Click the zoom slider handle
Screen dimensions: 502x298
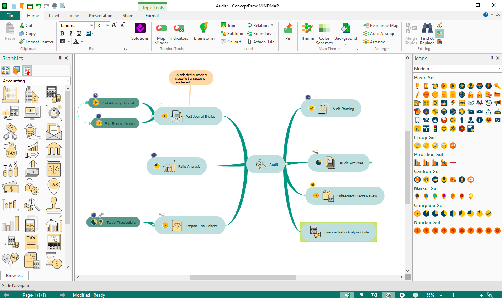click(x=454, y=295)
